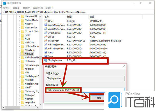Click the Registry Editor app icon in title bar
Screen dimensions: 156x111
[5, 3]
